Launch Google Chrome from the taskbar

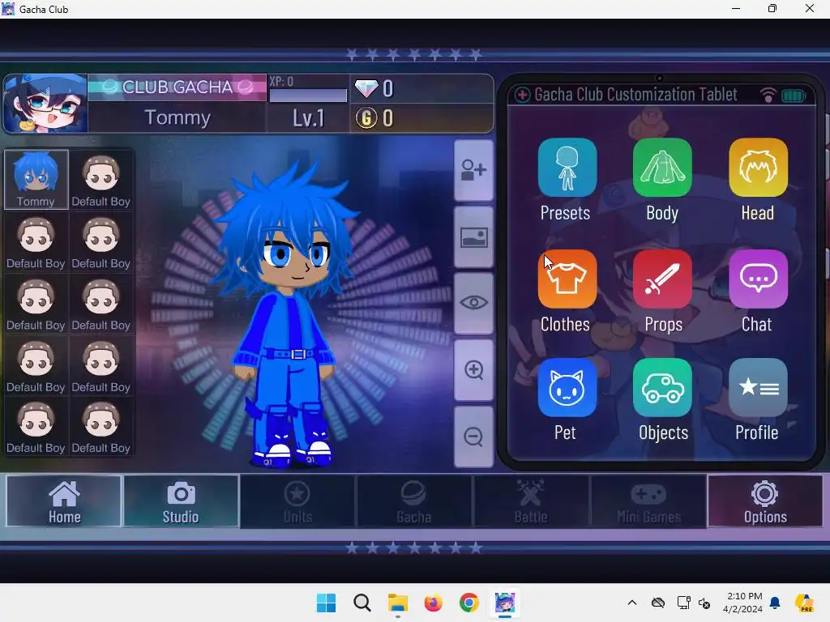(x=469, y=603)
